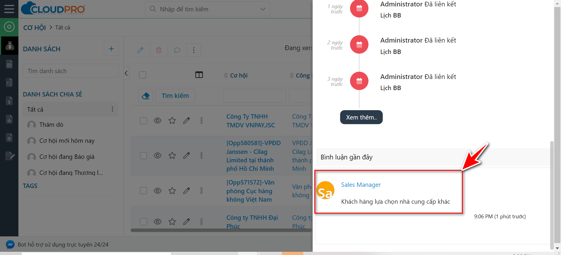Edit the Công Ty TNHH TMDV VNPAY.JSC row
Image resolution: width=561 pixels, height=255 pixels.
coord(186,120)
